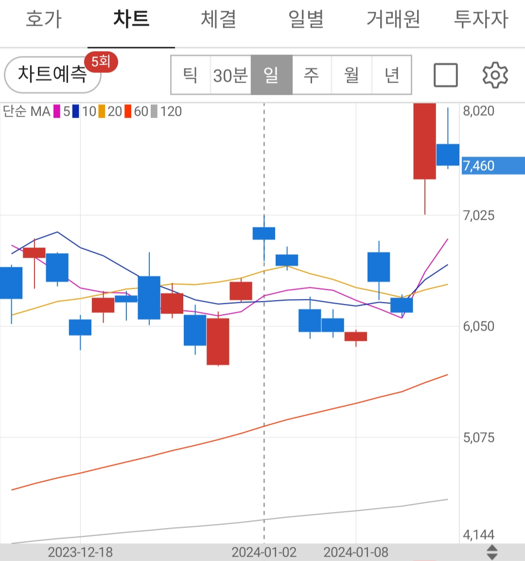Tap the 2024-01-02 date label
Viewport: 525px width, 561px height.
(264, 552)
